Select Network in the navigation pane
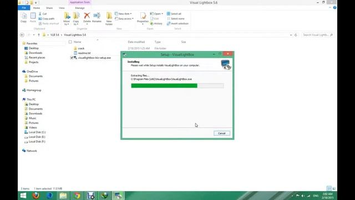Viewport: 355px width, 200px height. (x=32, y=151)
